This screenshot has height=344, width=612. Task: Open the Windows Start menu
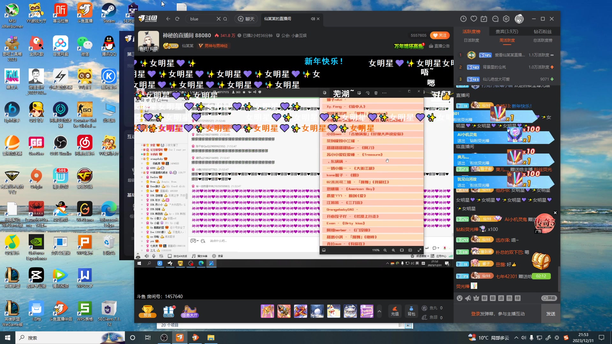pyautogui.click(x=8, y=338)
